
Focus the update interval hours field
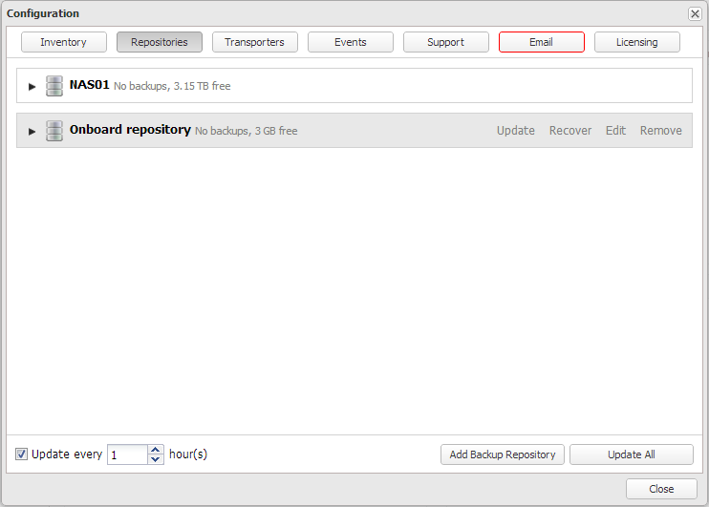(x=127, y=454)
